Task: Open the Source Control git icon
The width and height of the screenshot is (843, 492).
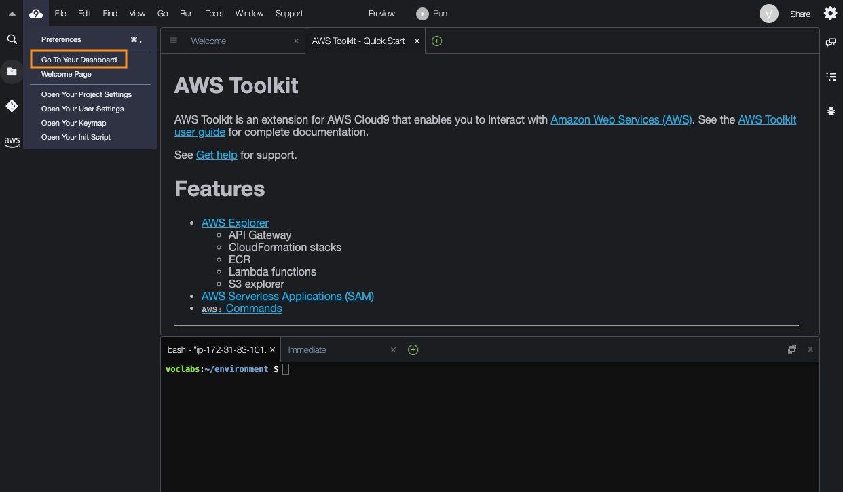Action: pyautogui.click(x=12, y=106)
